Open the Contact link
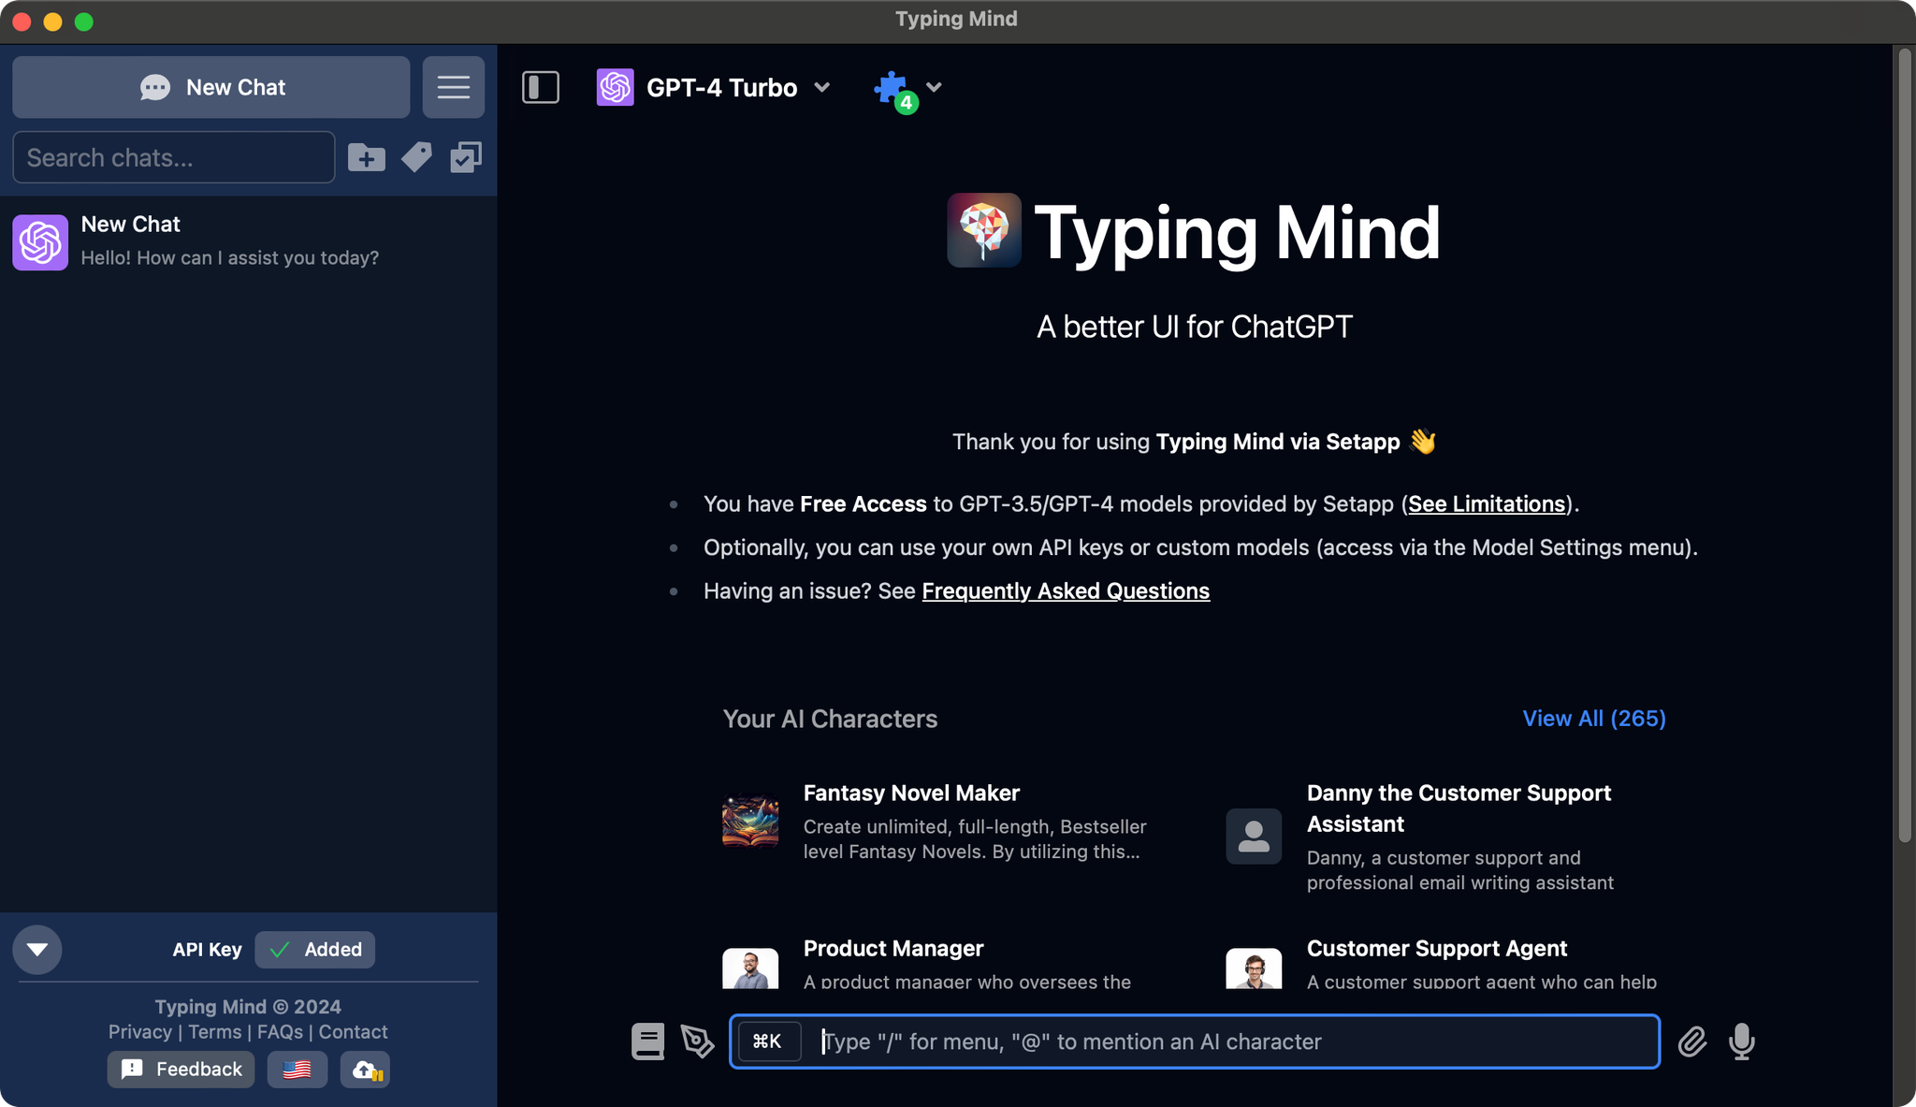This screenshot has width=1916, height=1107. click(x=353, y=1031)
